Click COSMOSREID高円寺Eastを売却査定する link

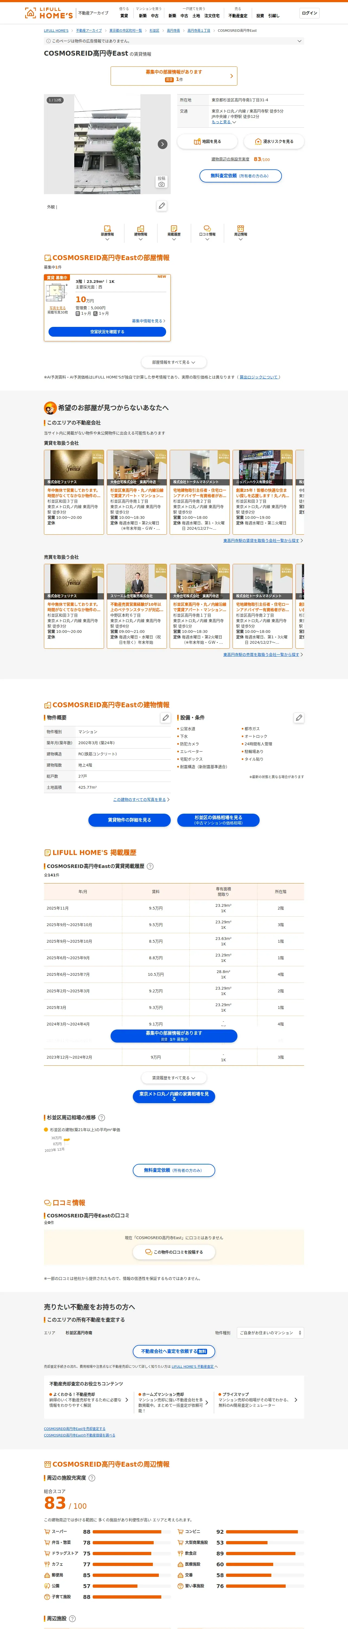click(75, 1429)
